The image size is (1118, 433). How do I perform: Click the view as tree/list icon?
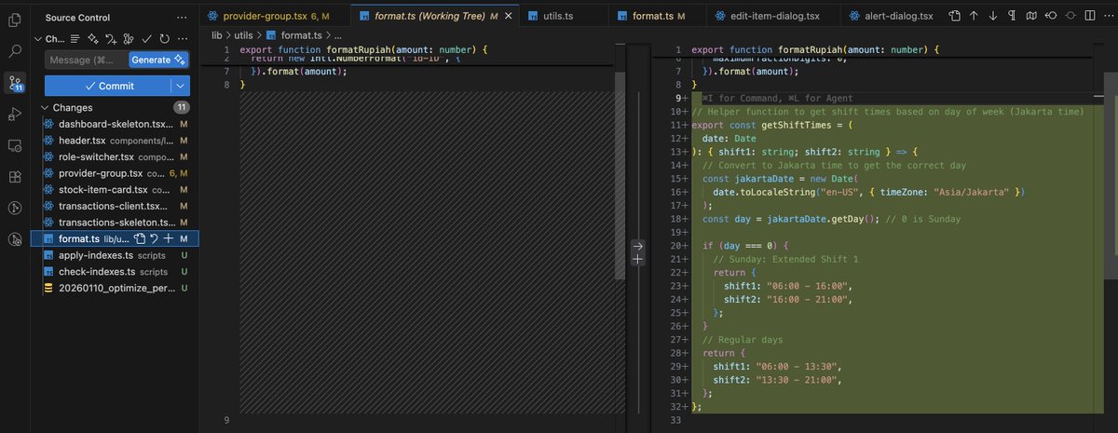(x=76, y=38)
